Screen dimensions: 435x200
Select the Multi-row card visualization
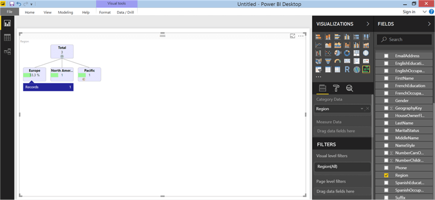point(357,61)
